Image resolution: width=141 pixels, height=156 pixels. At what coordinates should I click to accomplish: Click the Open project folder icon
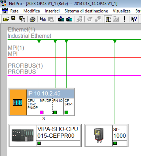point(6,19)
